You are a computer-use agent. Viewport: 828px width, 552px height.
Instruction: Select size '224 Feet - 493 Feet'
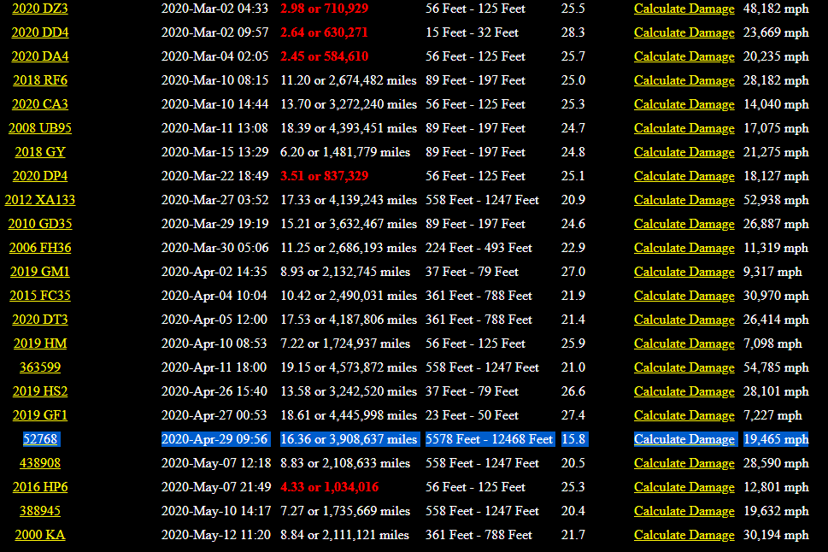pyautogui.click(x=479, y=248)
